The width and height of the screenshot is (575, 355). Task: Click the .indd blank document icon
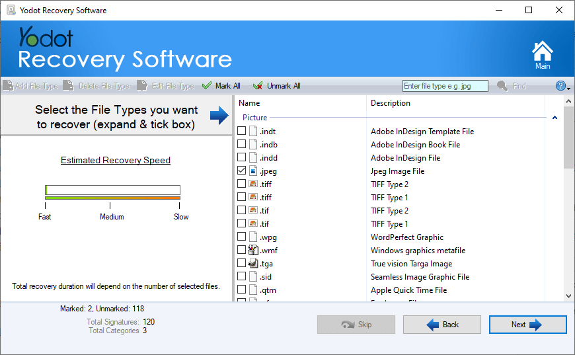pos(253,158)
